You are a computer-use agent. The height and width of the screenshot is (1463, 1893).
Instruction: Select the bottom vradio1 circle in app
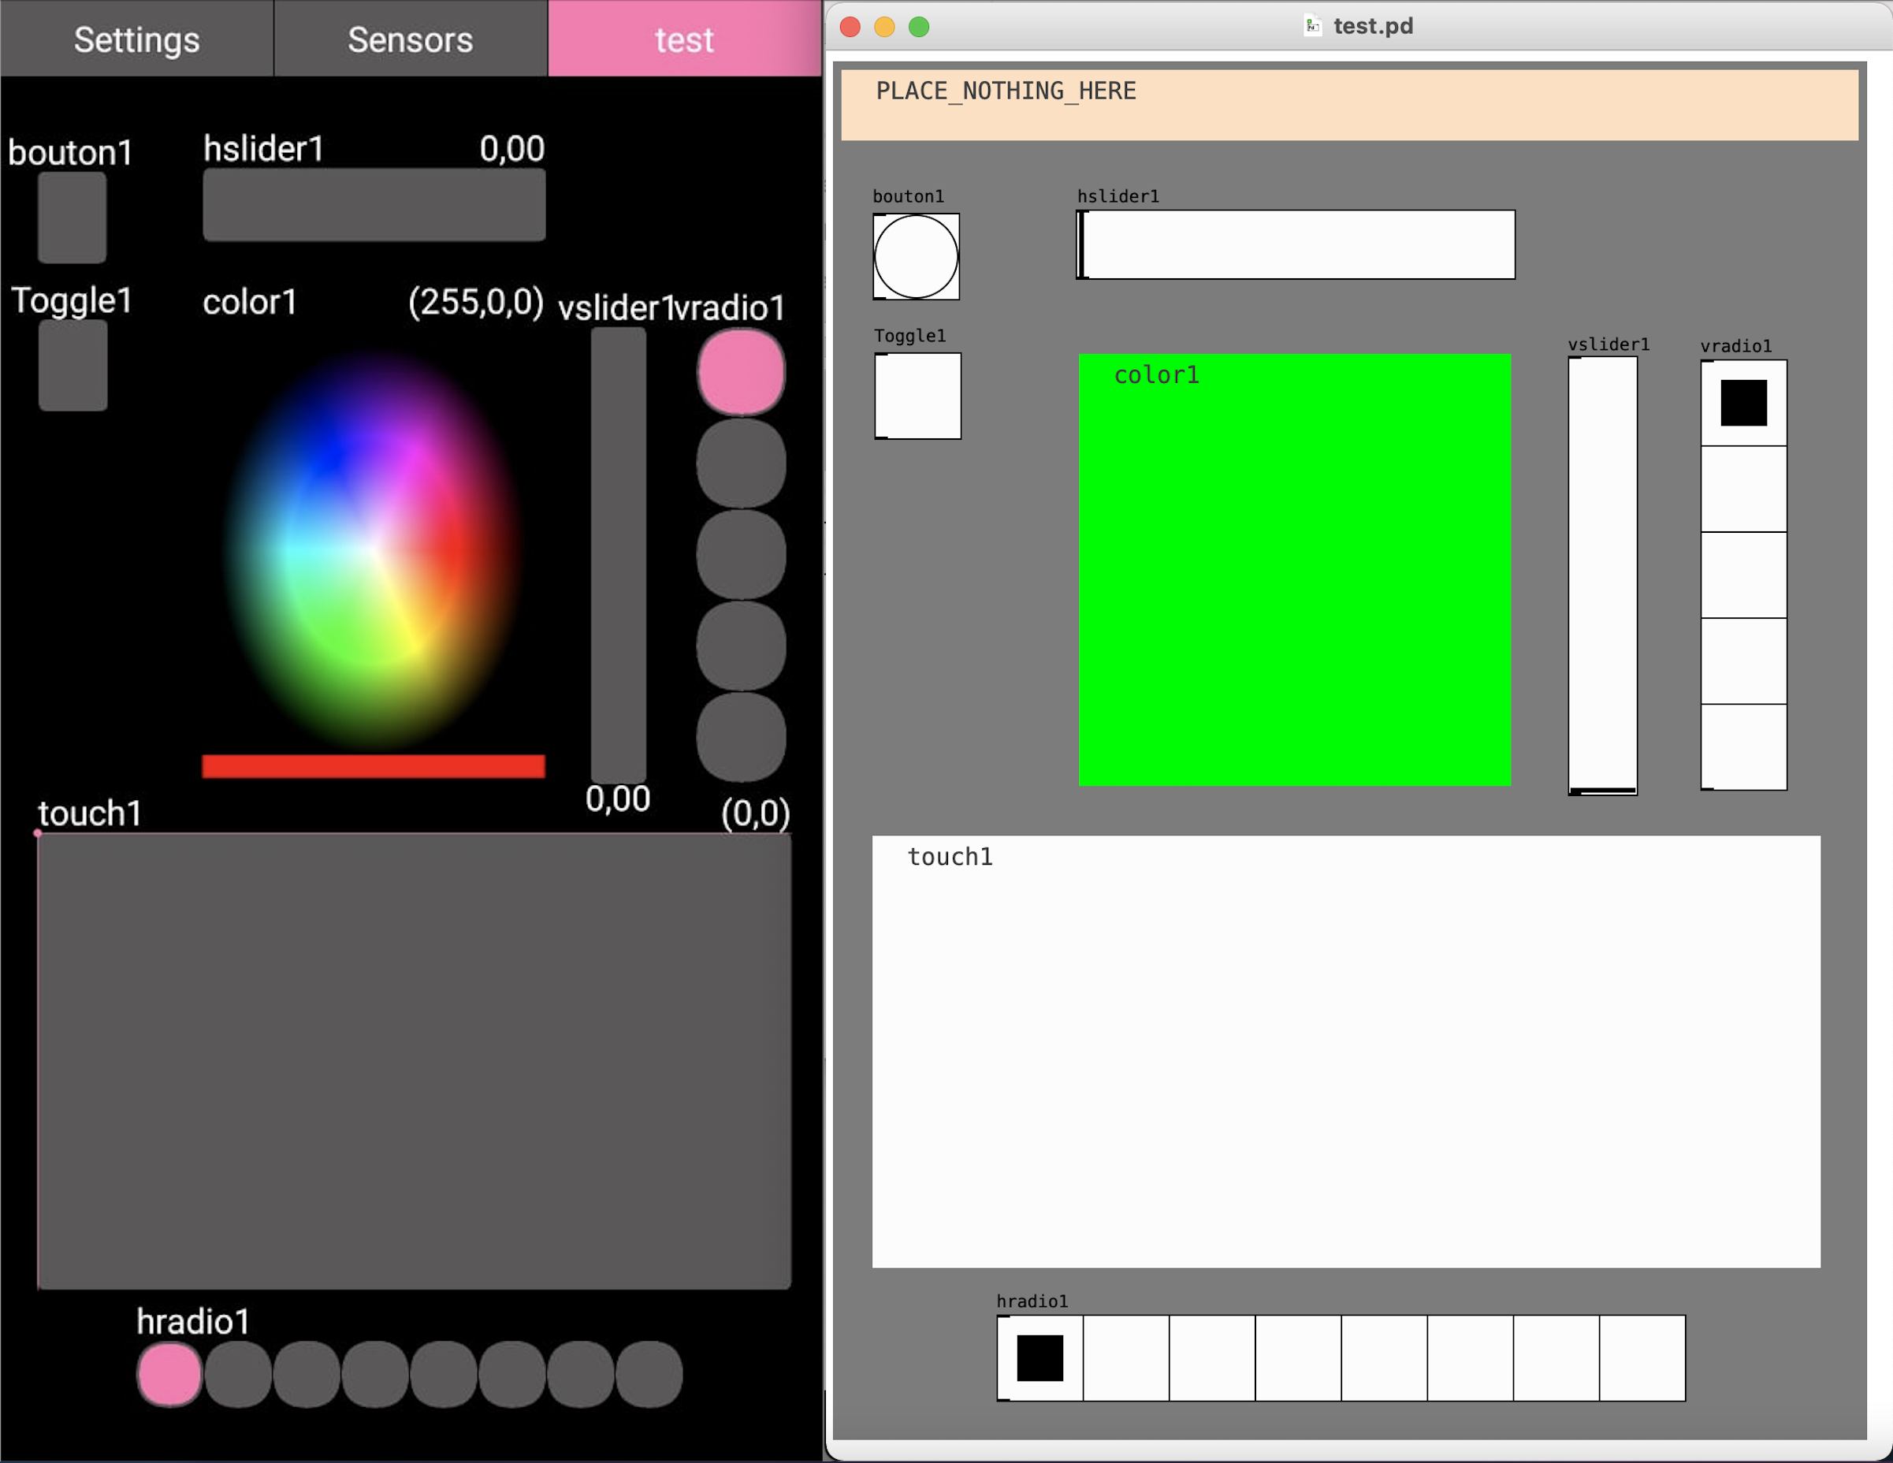pos(741,737)
